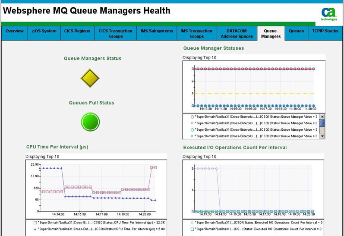Click the CSQ1 legend circle marker
The width and height of the screenshot is (344, 236).
coord(192,117)
